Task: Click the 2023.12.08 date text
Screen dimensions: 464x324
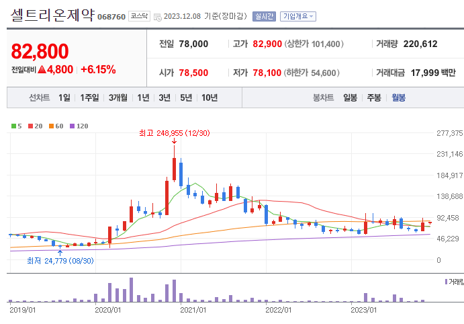Action: 182,16
